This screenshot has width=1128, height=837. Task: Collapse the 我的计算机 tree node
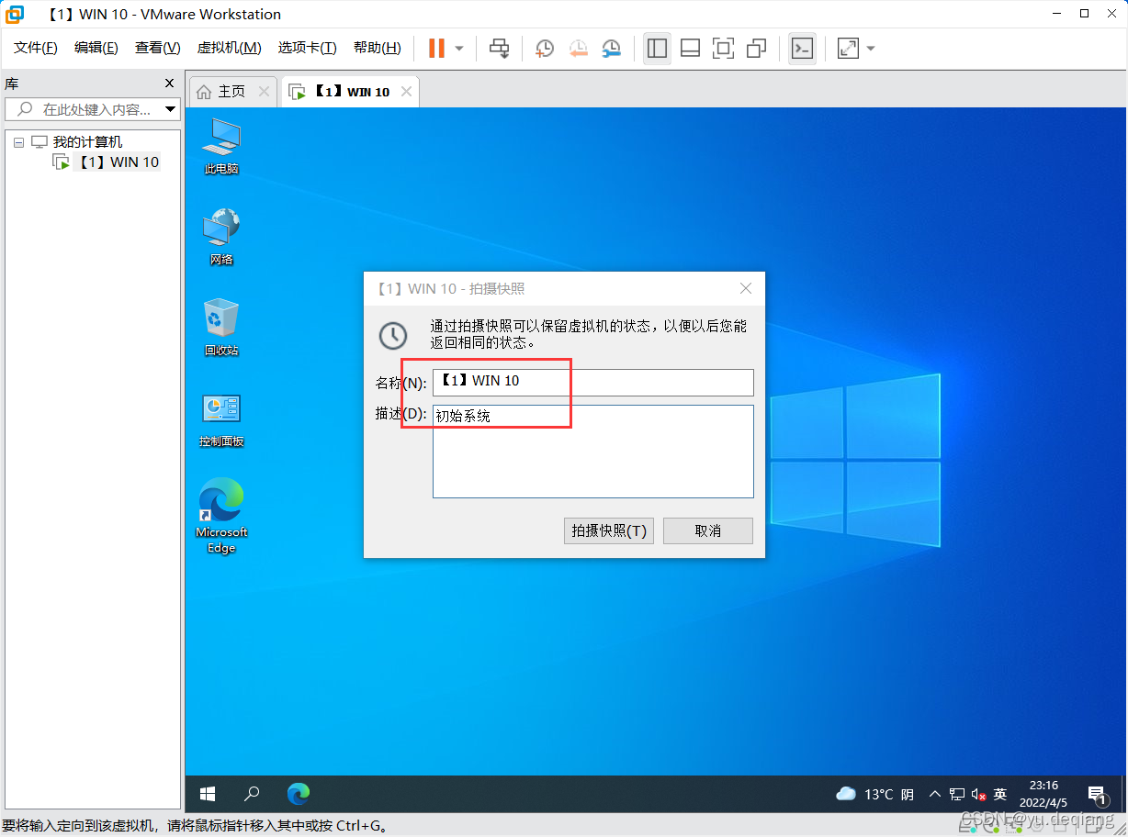18,142
